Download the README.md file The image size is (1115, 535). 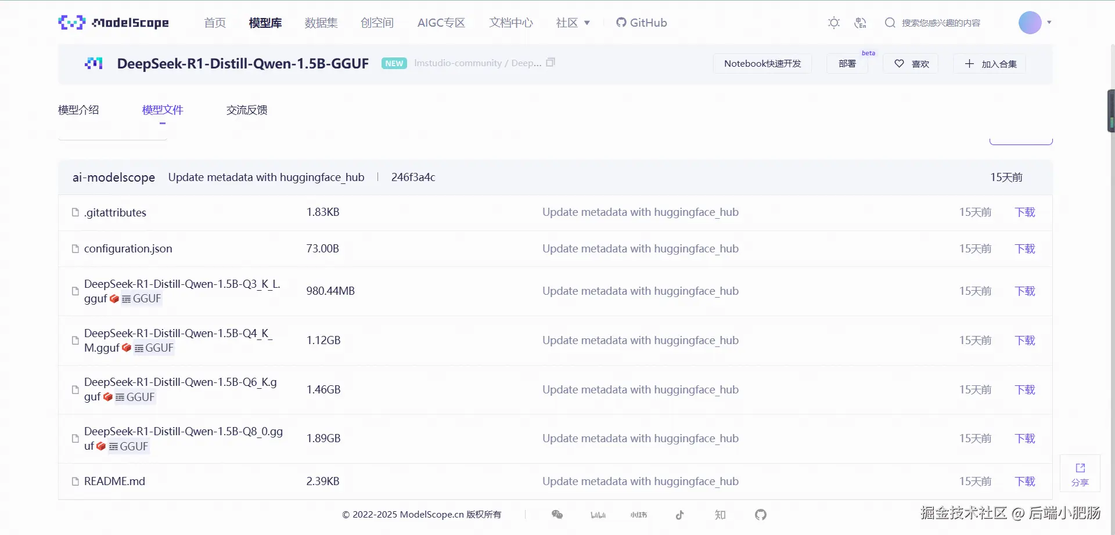point(1025,482)
